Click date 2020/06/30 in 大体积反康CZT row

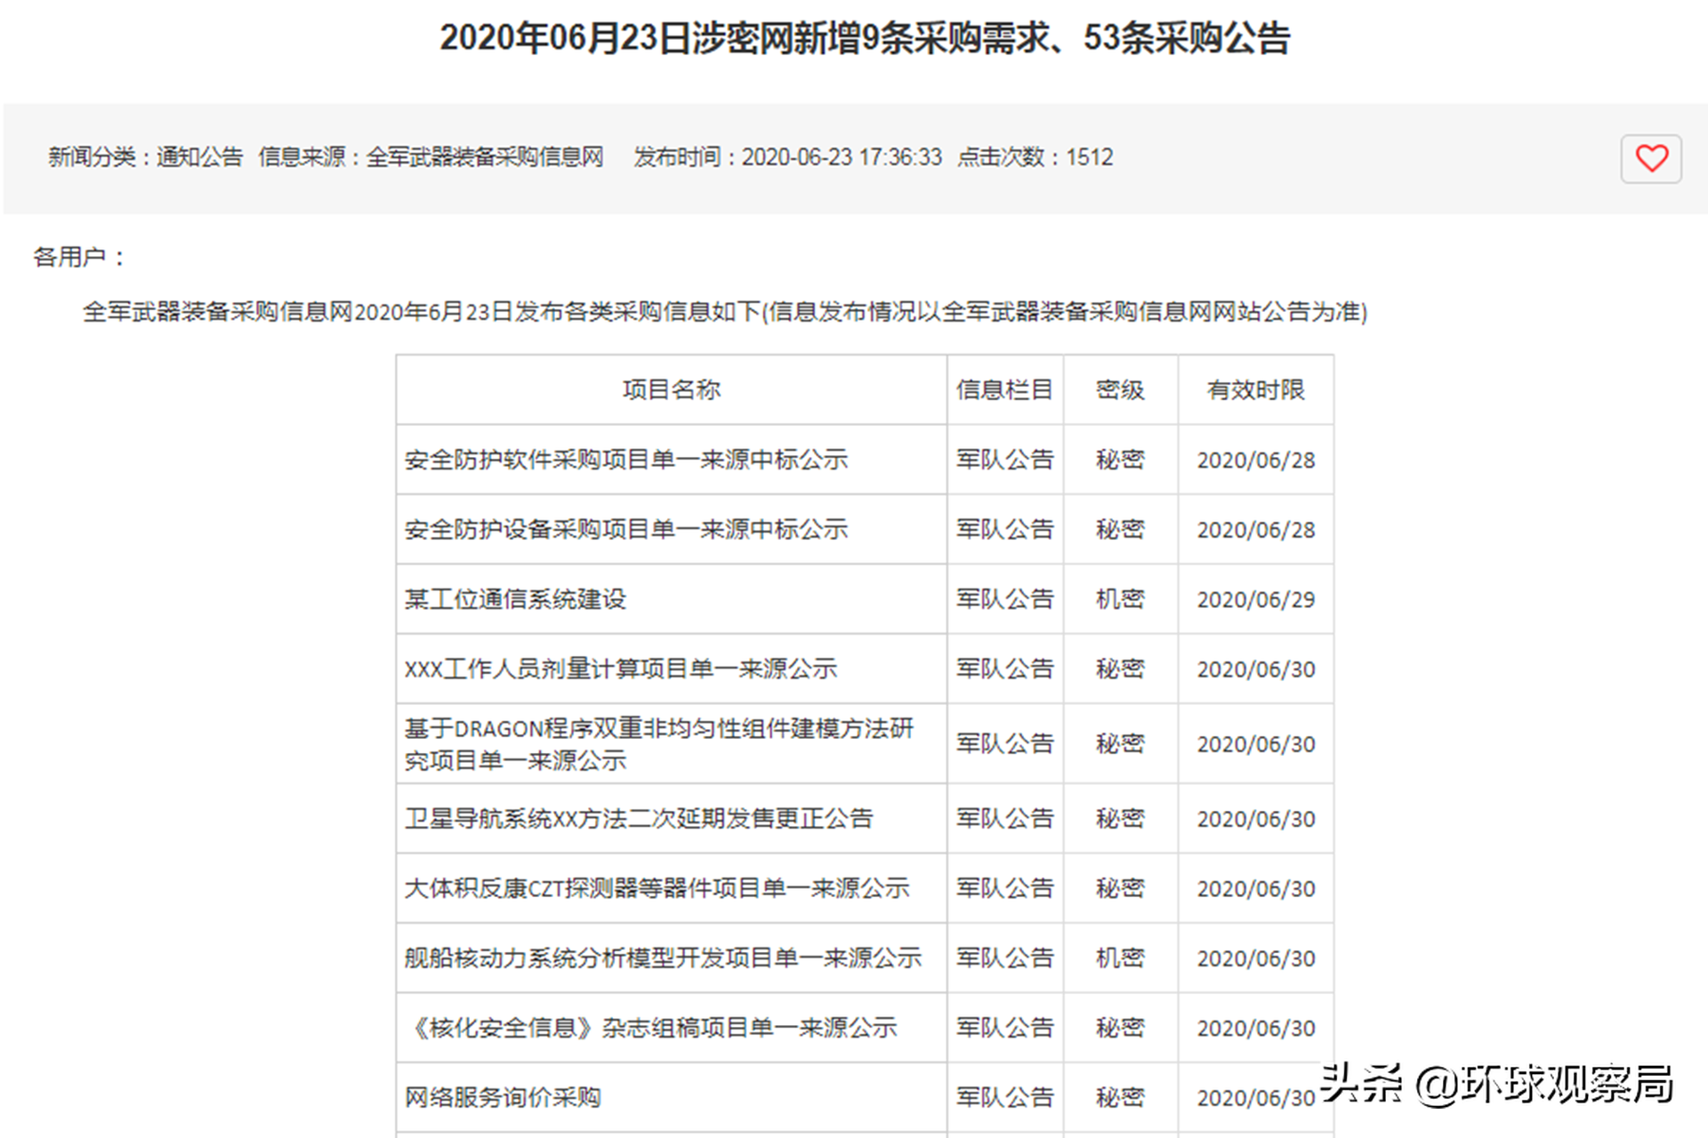(1256, 889)
